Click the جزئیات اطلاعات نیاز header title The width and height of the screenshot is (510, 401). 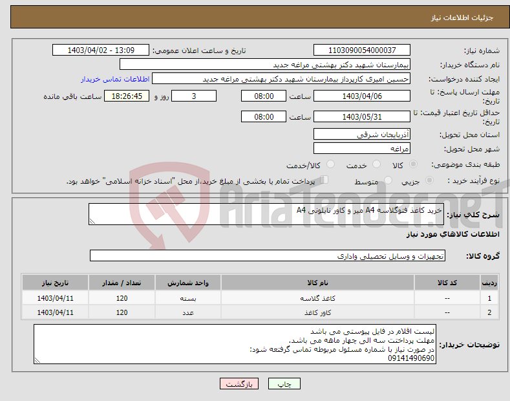pyautogui.click(x=462, y=17)
